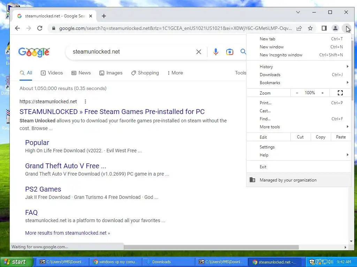Viewport: 357px width, 267px height.
Task: Click the Google holiday logo
Action: pyautogui.click(x=34, y=52)
